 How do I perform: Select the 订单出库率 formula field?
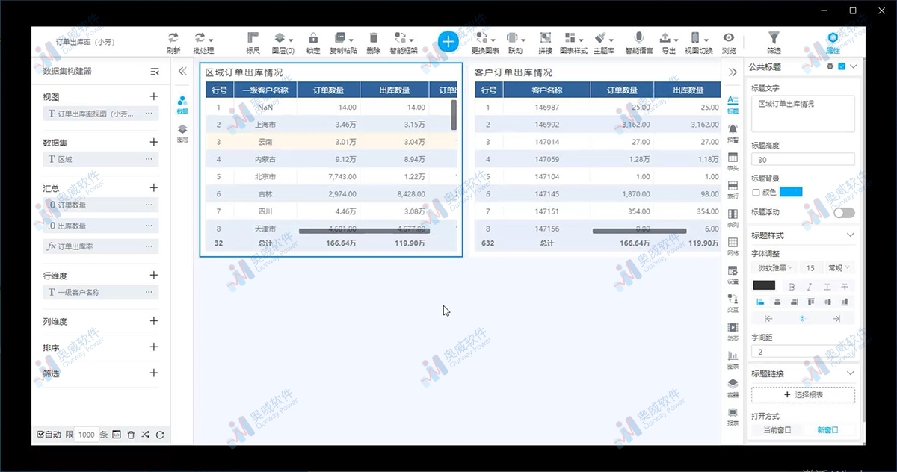point(101,246)
